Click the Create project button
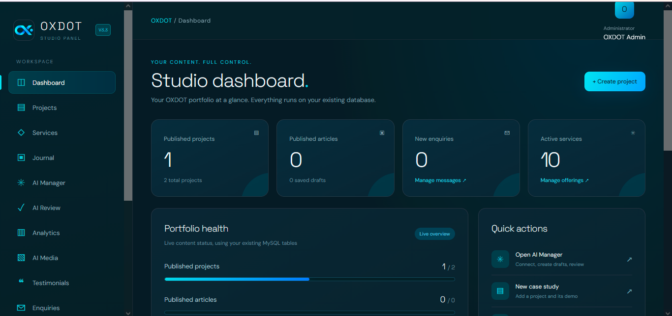 614,81
